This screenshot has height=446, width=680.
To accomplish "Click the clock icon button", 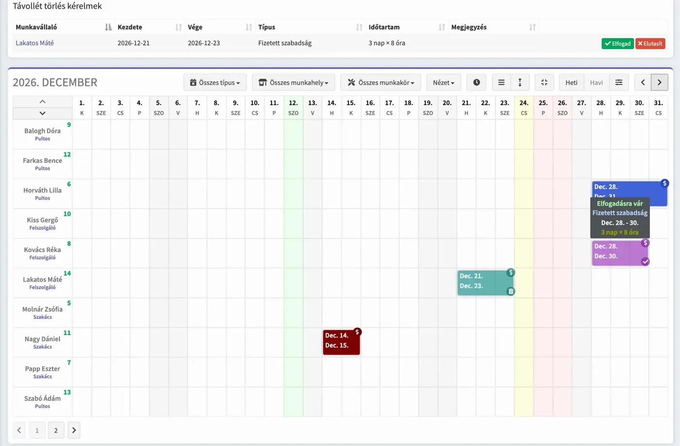I will point(476,82).
